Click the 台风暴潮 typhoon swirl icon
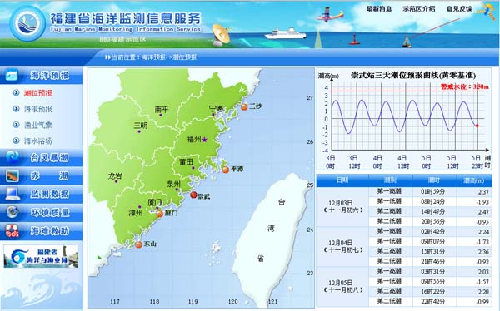Screen dimensions: 500x311 tap(12, 157)
